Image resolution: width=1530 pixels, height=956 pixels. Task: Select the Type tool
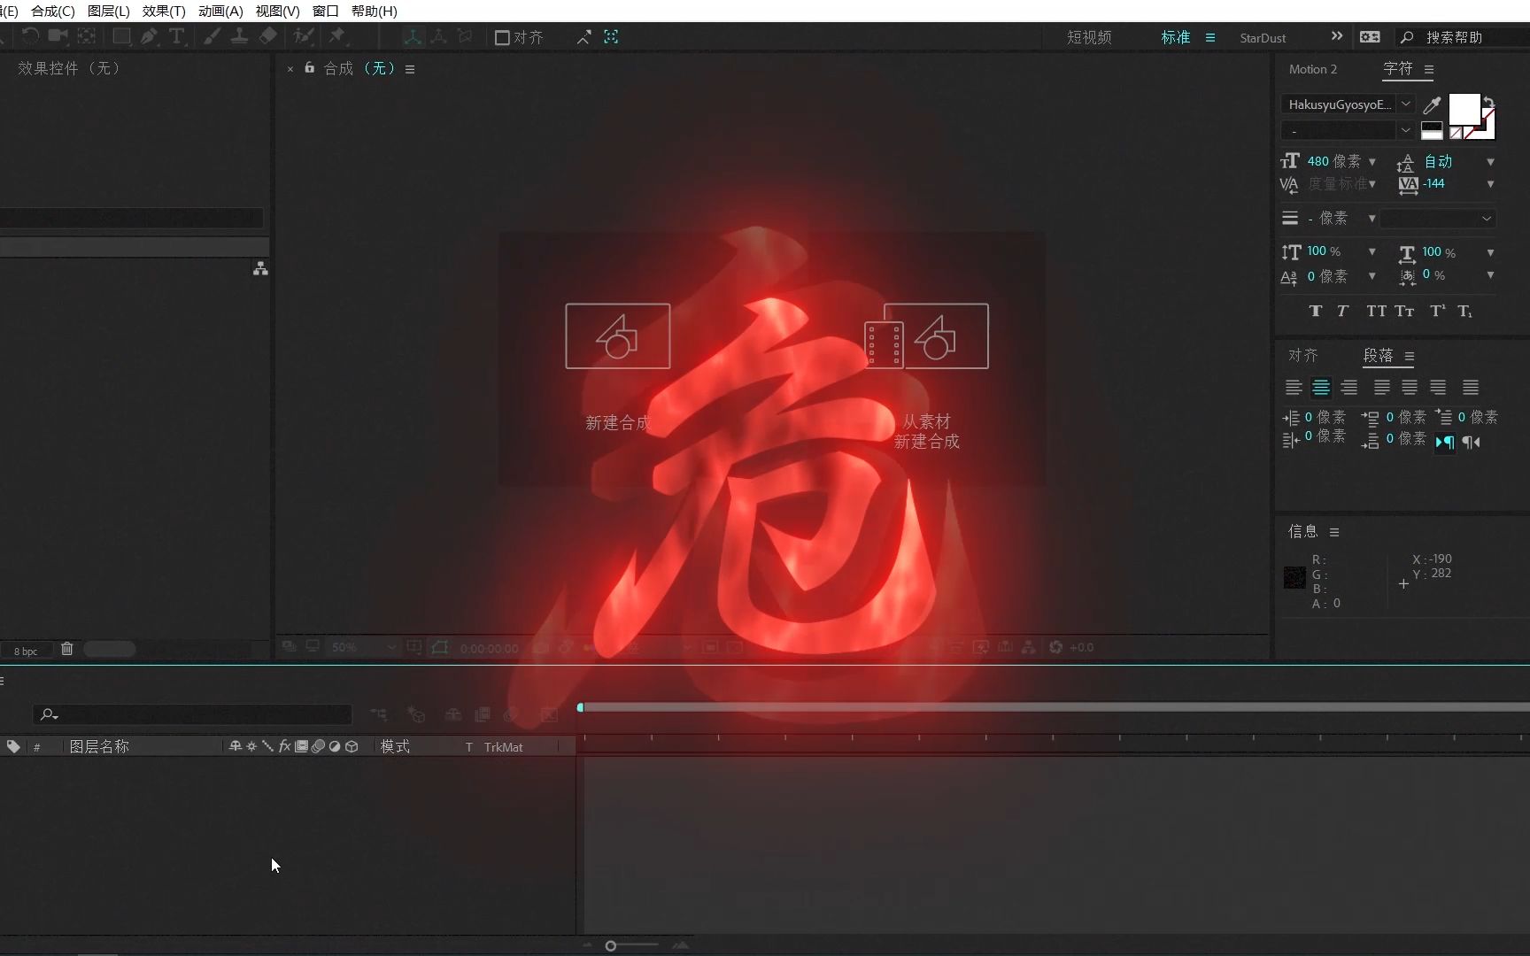[177, 36]
